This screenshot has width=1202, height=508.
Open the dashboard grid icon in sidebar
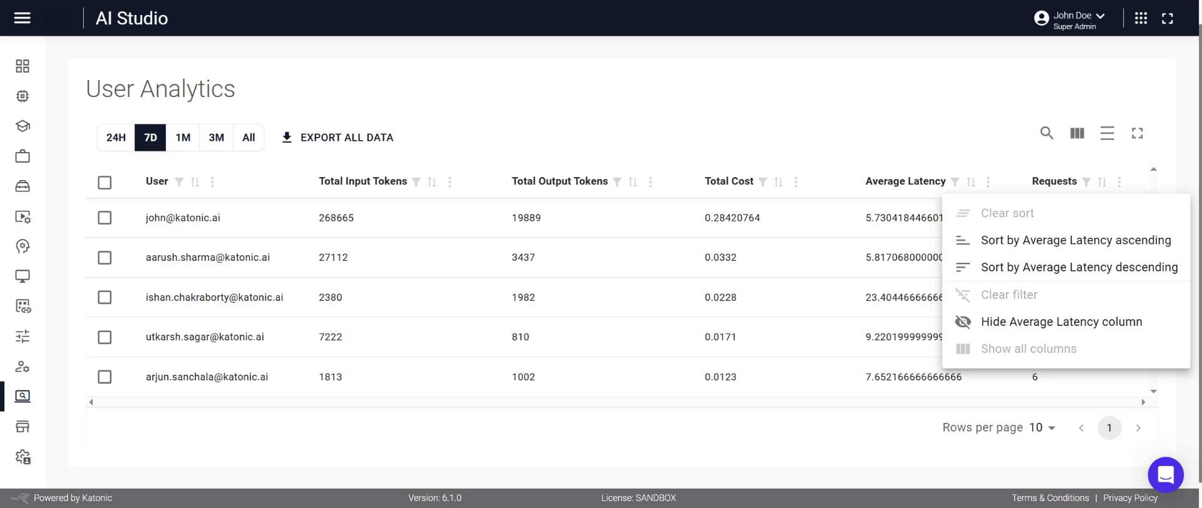(x=23, y=66)
